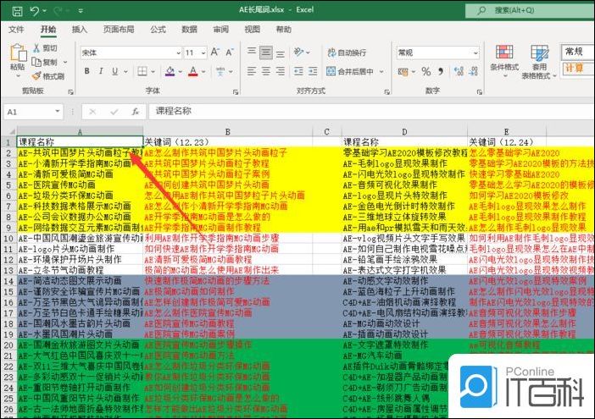Click the Insert Function fx icon
Screen dimensions: 595x419
click(x=135, y=112)
